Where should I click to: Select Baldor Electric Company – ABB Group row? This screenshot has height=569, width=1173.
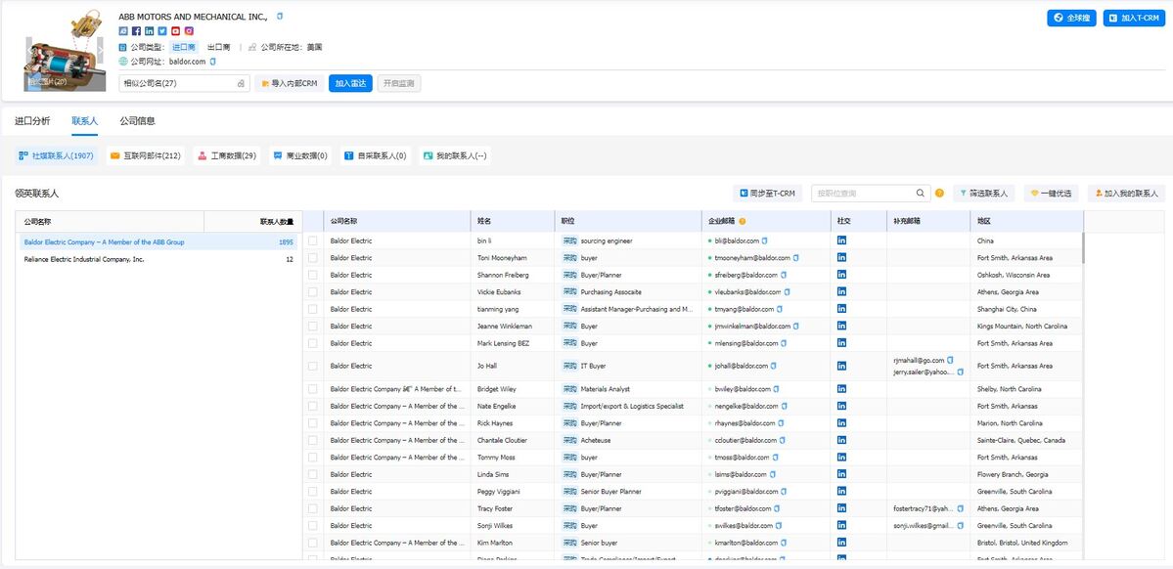tap(158, 242)
